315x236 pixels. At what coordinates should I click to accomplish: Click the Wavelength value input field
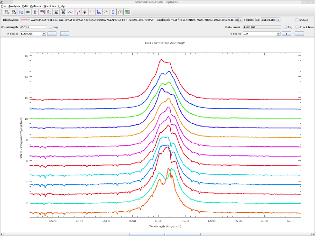click(x=33, y=27)
